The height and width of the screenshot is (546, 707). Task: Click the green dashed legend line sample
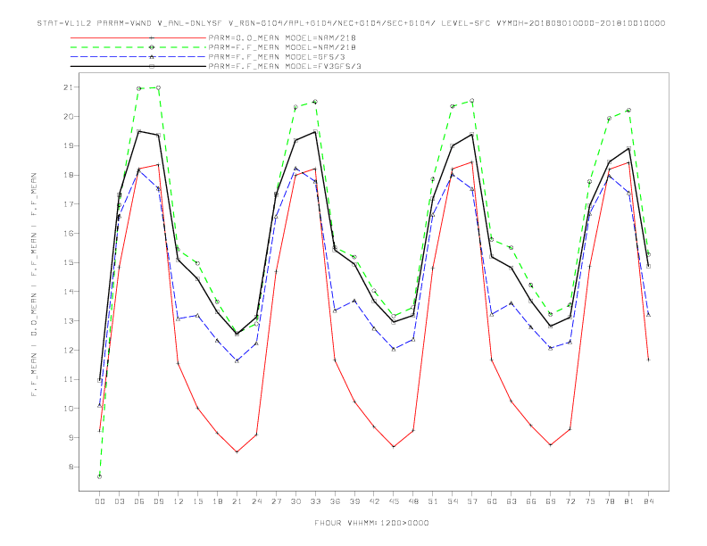pyautogui.click(x=138, y=47)
